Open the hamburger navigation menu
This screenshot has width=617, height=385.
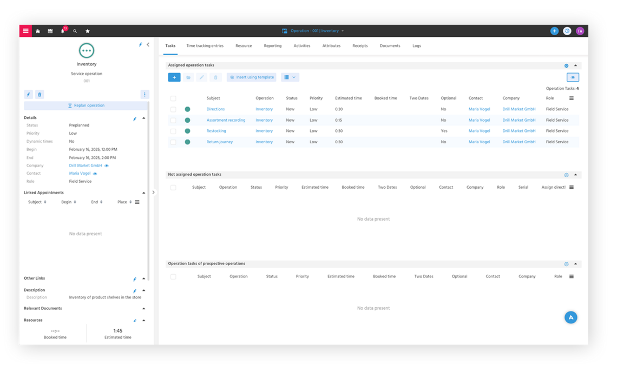point(25,31)
